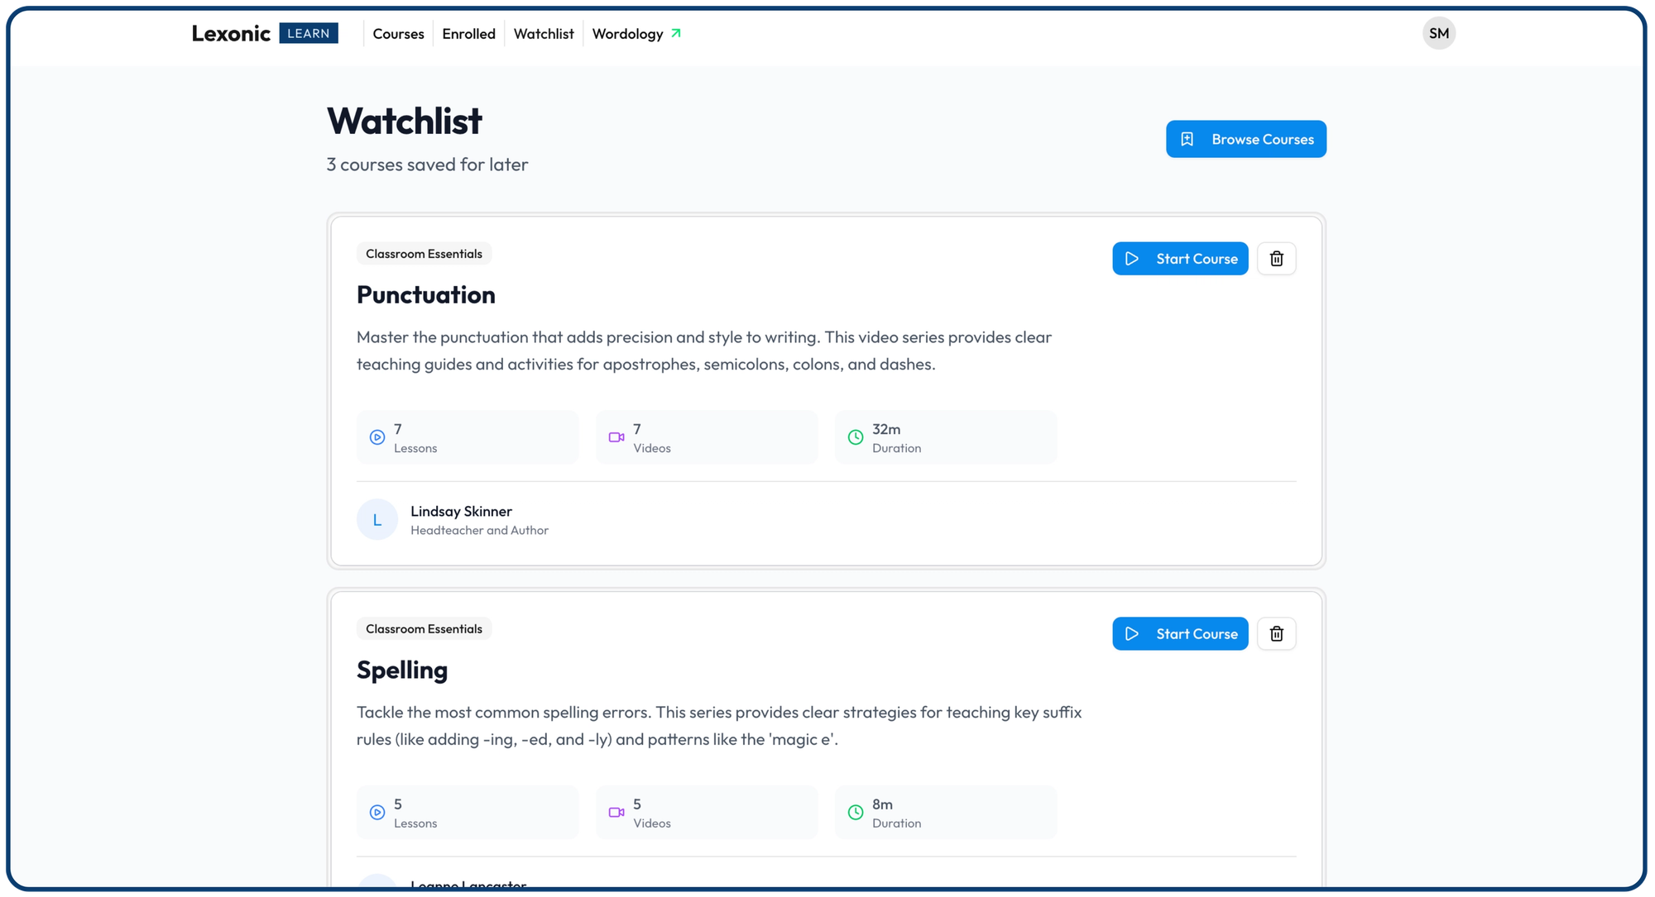1655x897 pixels.
Task: Open the SM profile avatar
Action: coord(1439,33)
